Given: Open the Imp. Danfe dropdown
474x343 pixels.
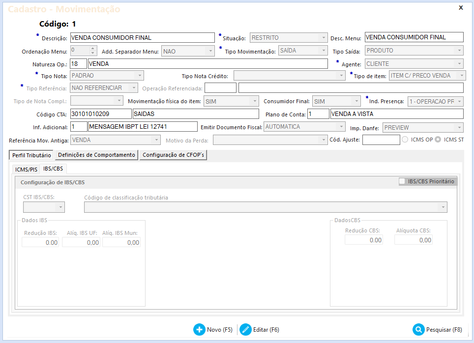Looking at the screenshot, I should [x=459, y=128].
